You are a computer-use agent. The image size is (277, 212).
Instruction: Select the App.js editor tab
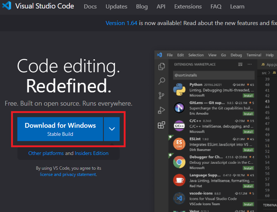point(269,64)
